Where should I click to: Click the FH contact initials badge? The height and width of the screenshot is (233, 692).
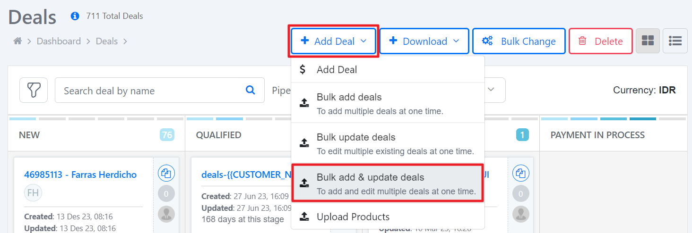33,193
